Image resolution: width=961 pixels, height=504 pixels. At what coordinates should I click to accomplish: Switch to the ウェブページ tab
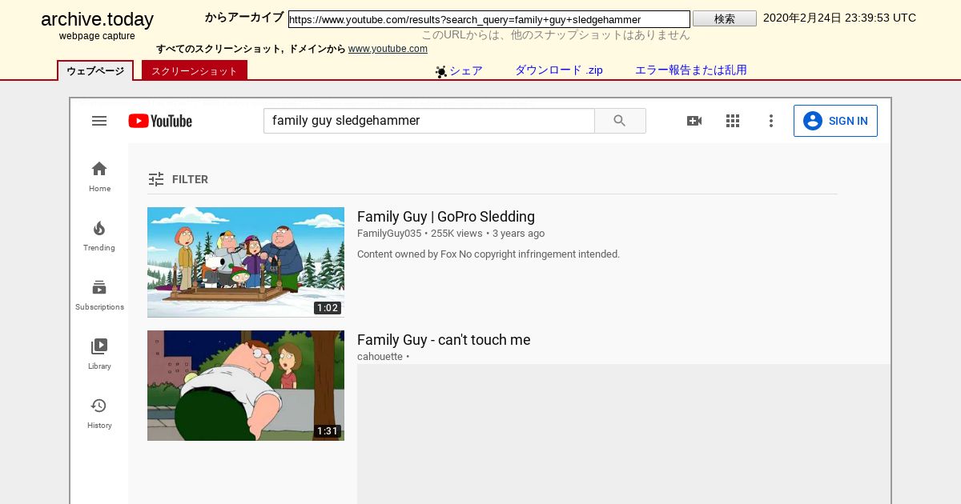click(95, 70)
